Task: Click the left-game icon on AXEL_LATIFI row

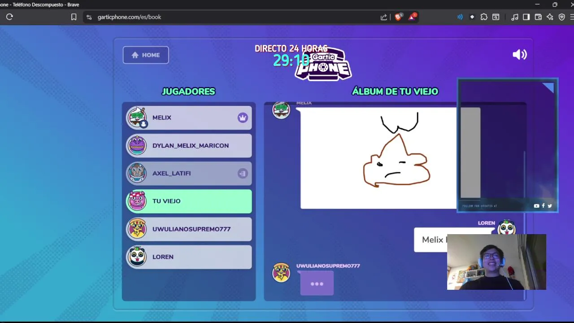Action: 243,174
